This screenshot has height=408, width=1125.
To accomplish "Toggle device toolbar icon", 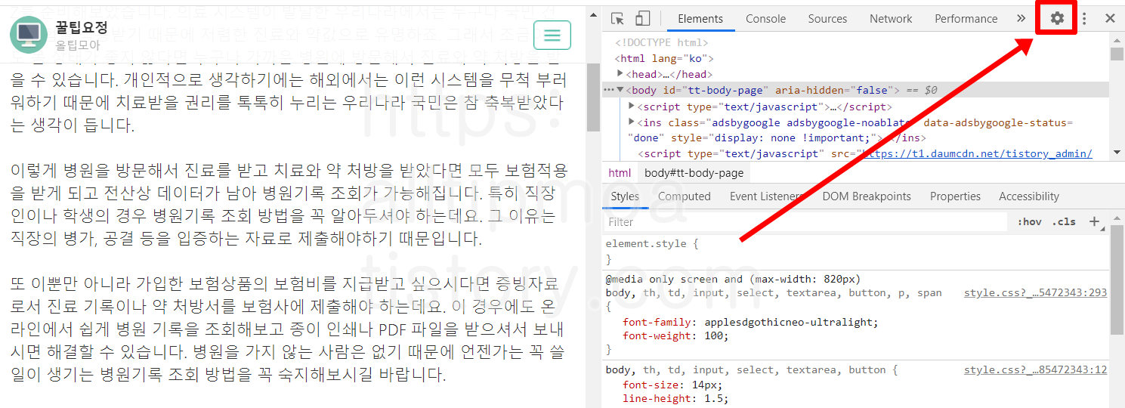I will pyautogui.click(x=642, y=19).
